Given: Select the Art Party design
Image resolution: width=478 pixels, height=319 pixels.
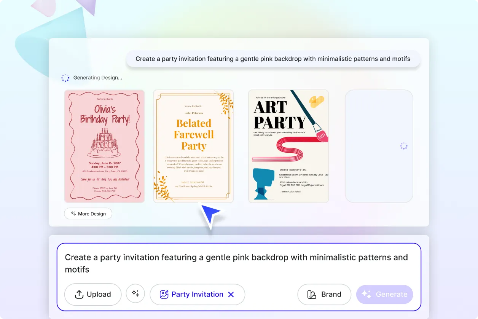Looking at the screenshot, I should pos(288,146).
